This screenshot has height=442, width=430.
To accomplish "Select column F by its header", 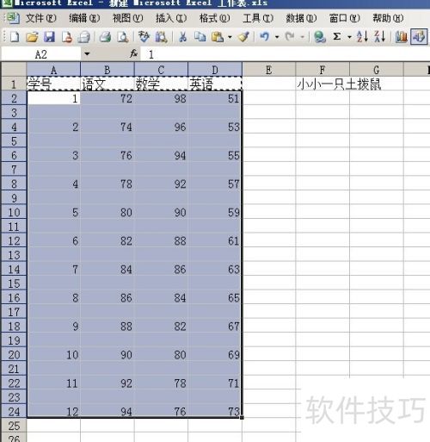I will click(322, 70).
